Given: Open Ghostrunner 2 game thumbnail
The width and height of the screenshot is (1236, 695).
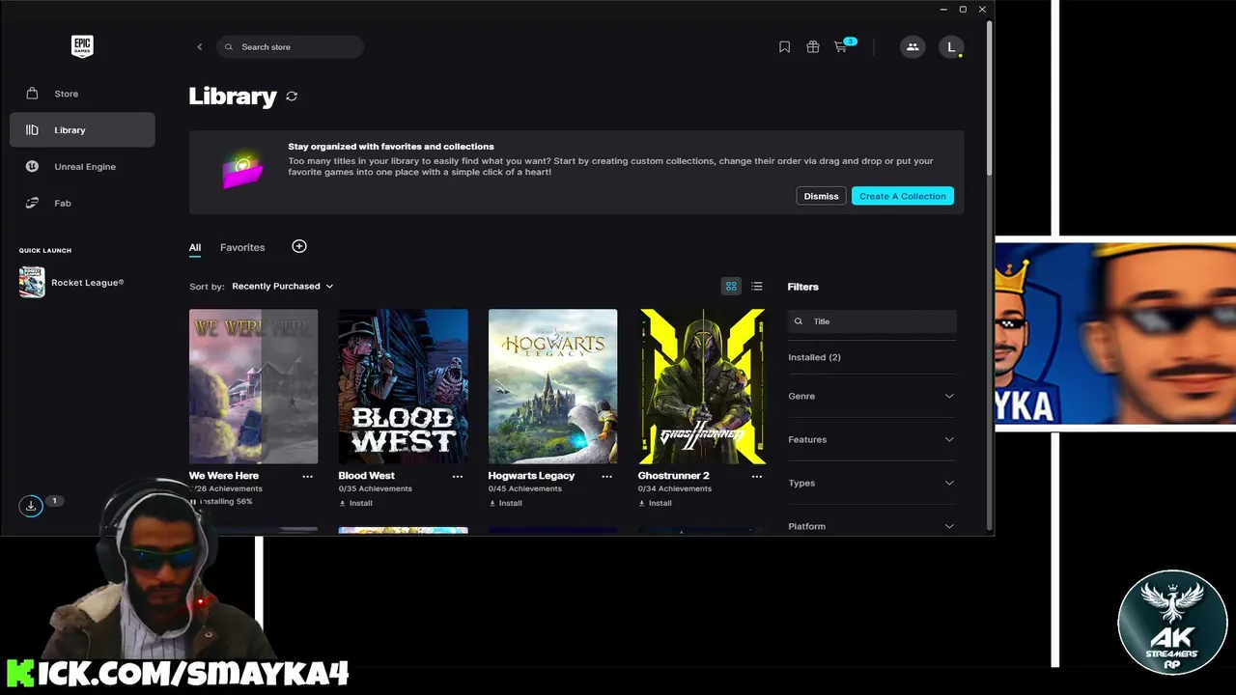Looking at the screenshot, I should [702, 386].
